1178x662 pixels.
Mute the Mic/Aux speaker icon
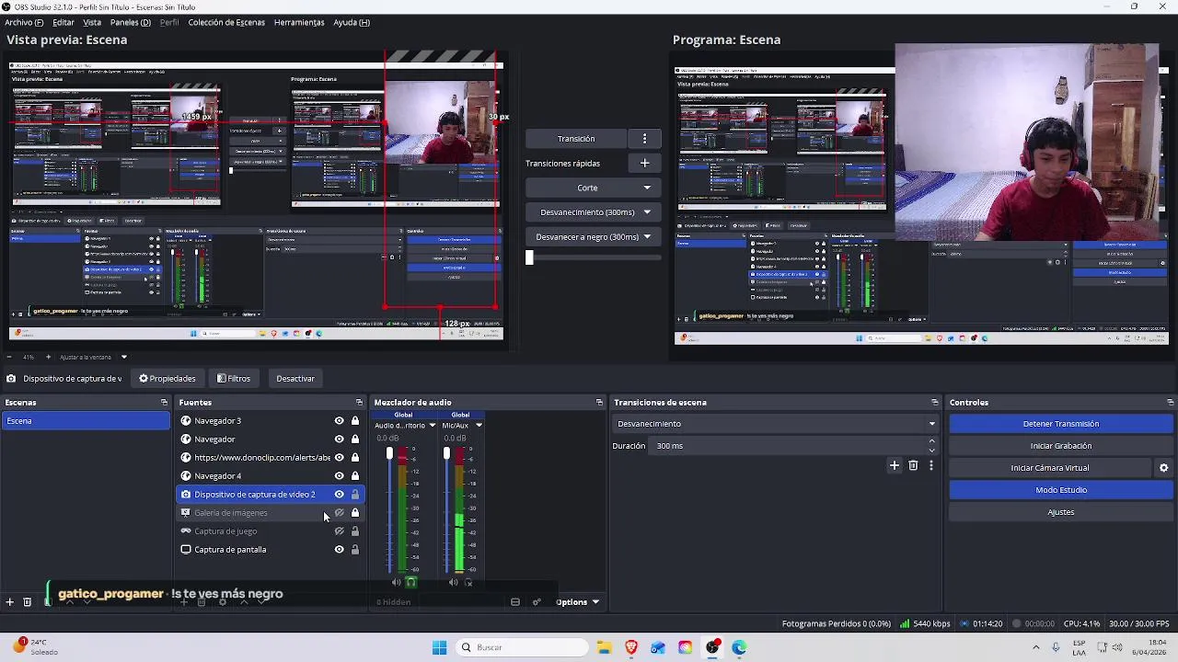(453, 582)
